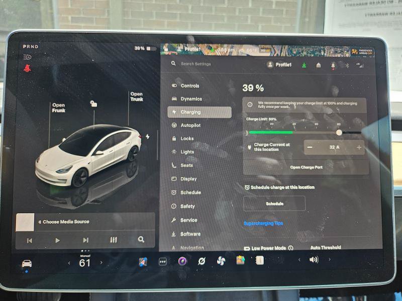Tap the headlights indicator icon
Viewport: 402px width, 301px height.
click(27, 57)
